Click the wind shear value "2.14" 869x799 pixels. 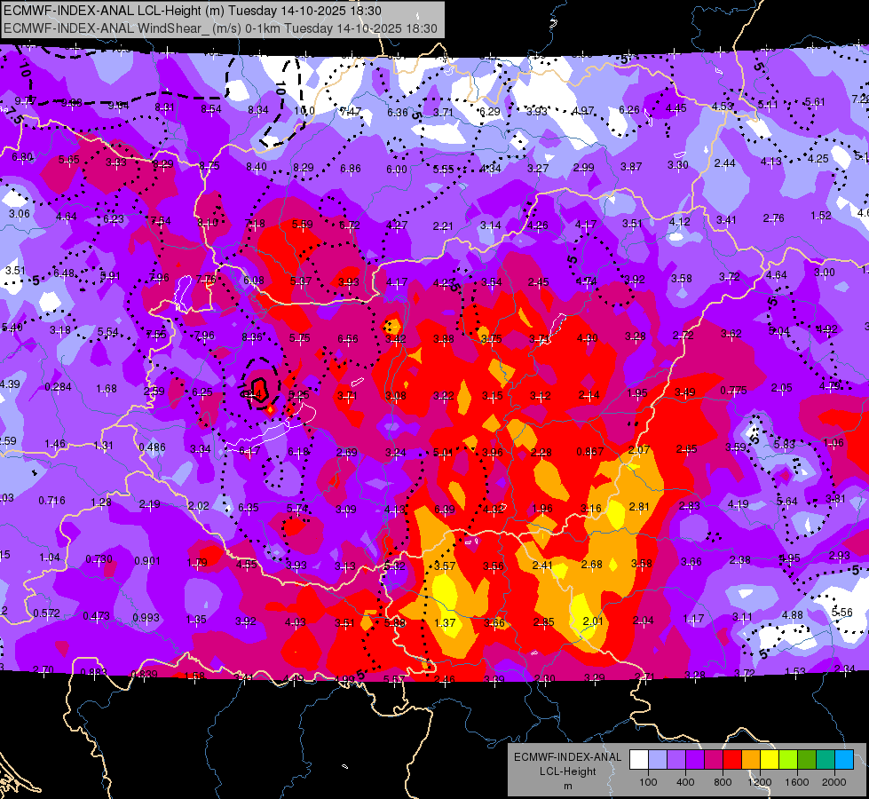[x=589, y=395]
